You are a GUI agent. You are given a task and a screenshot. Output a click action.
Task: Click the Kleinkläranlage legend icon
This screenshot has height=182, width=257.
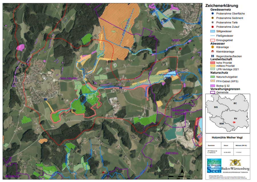(x=212, y=52)
